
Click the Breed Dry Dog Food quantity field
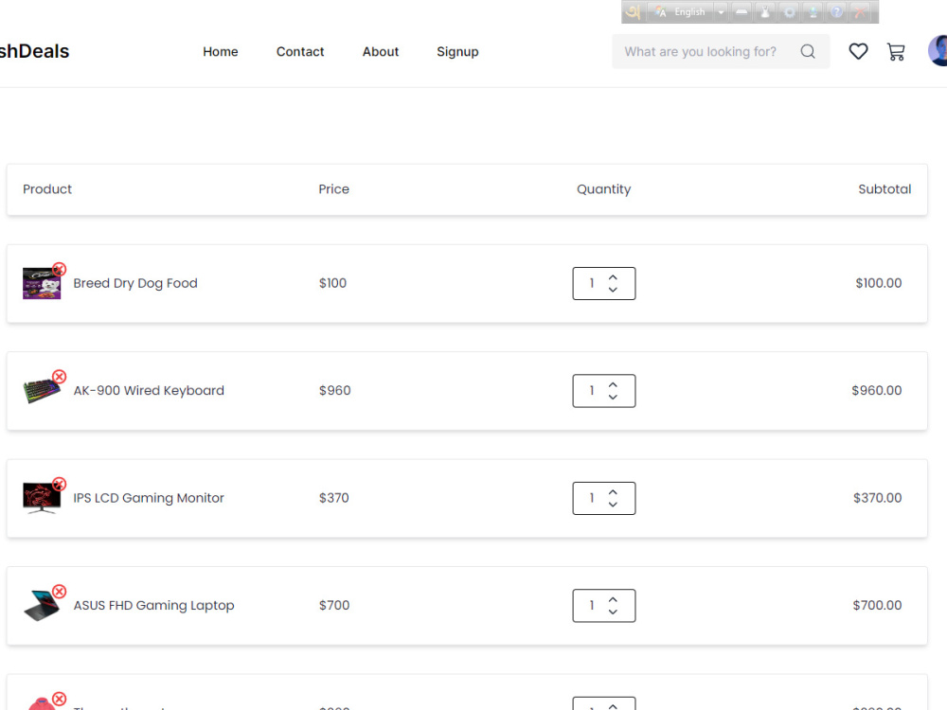(604, 284)
